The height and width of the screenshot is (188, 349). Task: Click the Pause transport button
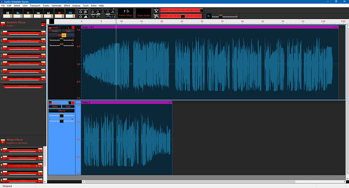pos(8,13)
